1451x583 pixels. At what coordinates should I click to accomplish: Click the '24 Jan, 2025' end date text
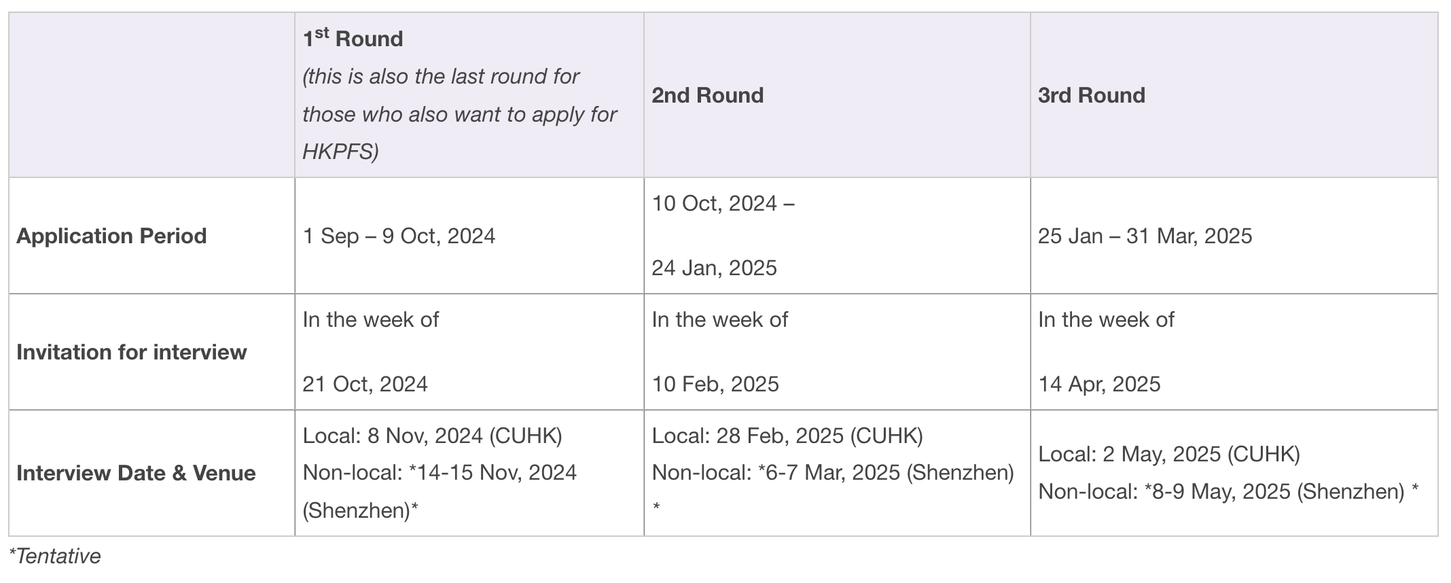coord(714,268)
